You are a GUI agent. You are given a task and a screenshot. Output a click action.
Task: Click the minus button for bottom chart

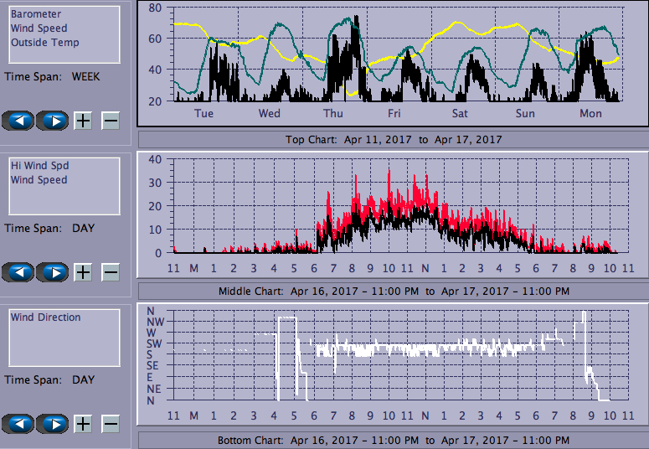(111, 424)
